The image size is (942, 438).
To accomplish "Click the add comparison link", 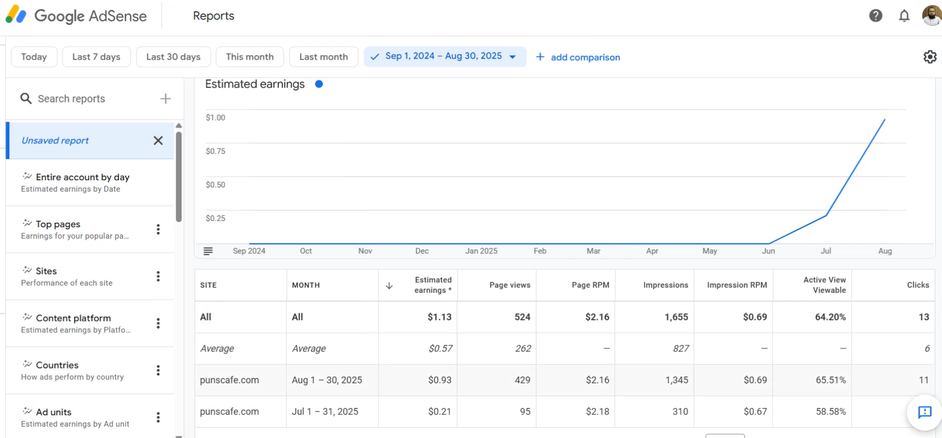I will click(585, 57).
